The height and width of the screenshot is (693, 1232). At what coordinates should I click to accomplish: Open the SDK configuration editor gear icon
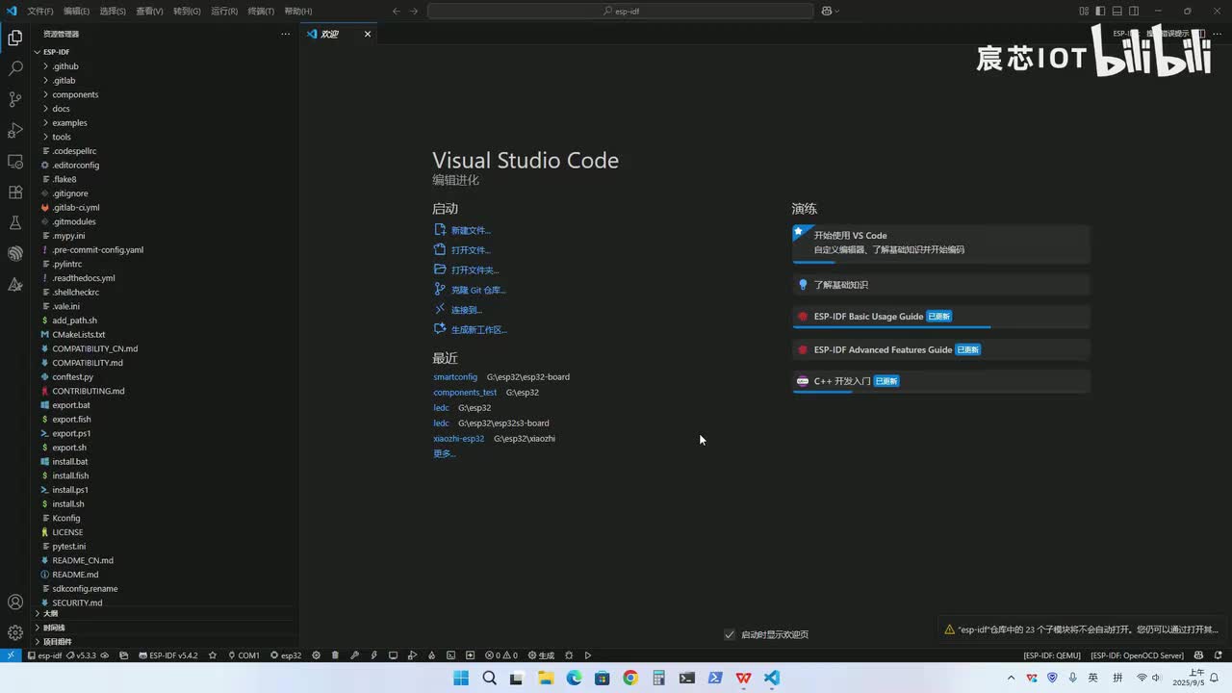tap(316, 655)
